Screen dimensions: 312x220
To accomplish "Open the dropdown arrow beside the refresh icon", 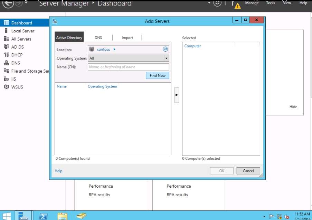I will click(209, 3).
